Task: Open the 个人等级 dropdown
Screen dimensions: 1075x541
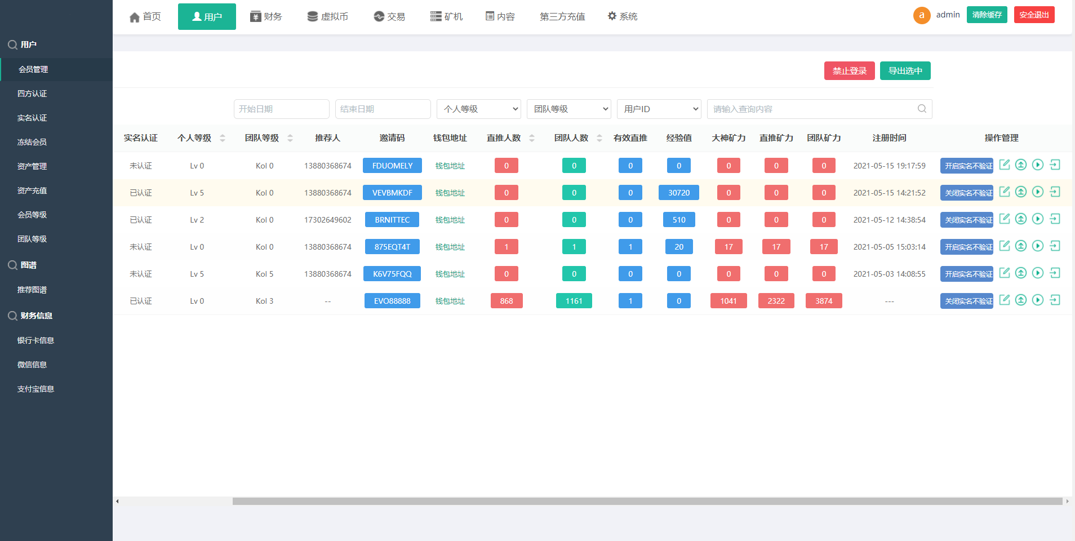Action: pos(478,109)
